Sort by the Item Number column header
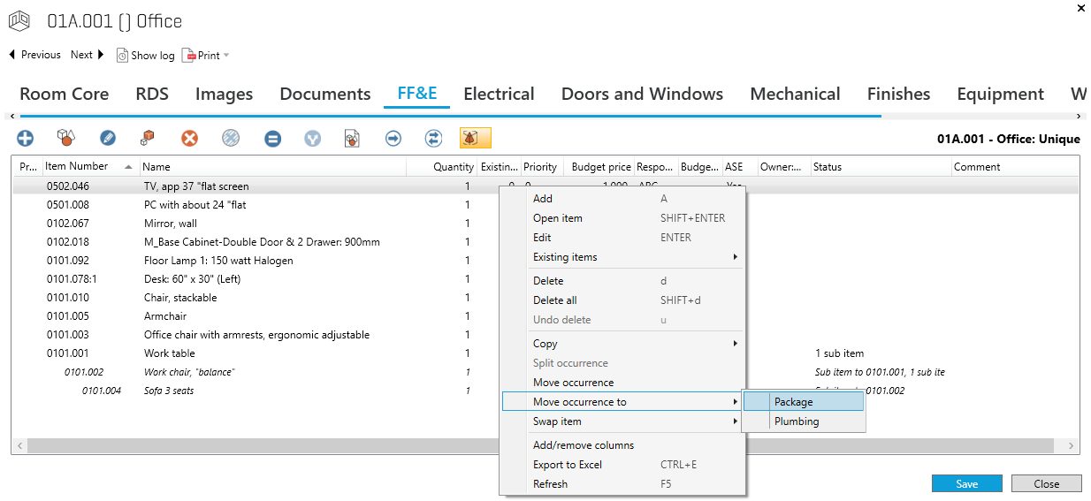1091x501 pixels. tap(77, 166)
